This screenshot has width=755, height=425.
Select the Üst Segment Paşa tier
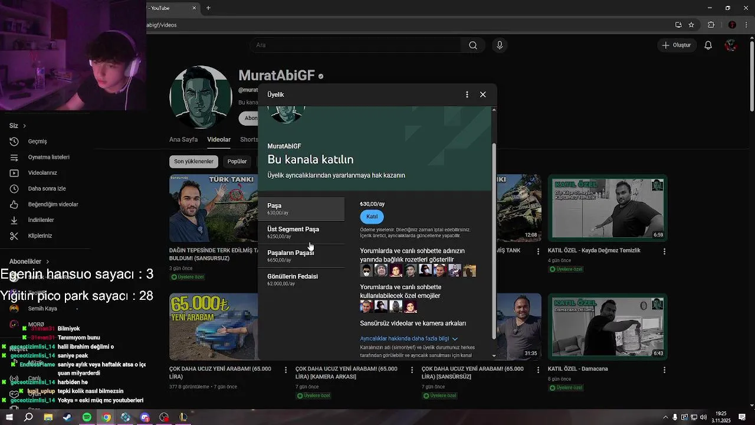(x=301, y=233)
